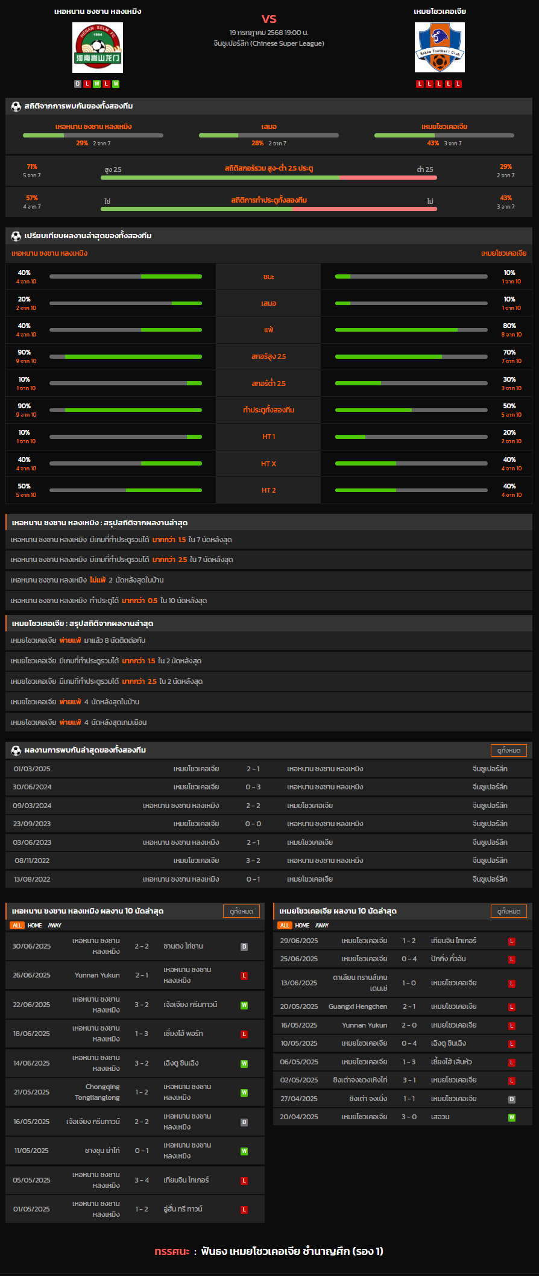Click the Meizhou 43% head-to-head win bar
Image resolution: width=539 pixels, height=1276 pixels.
444,136
